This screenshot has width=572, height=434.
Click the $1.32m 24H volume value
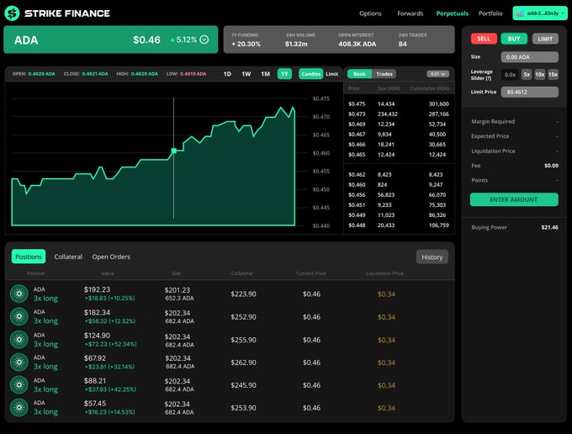click(x=296, y=44)
